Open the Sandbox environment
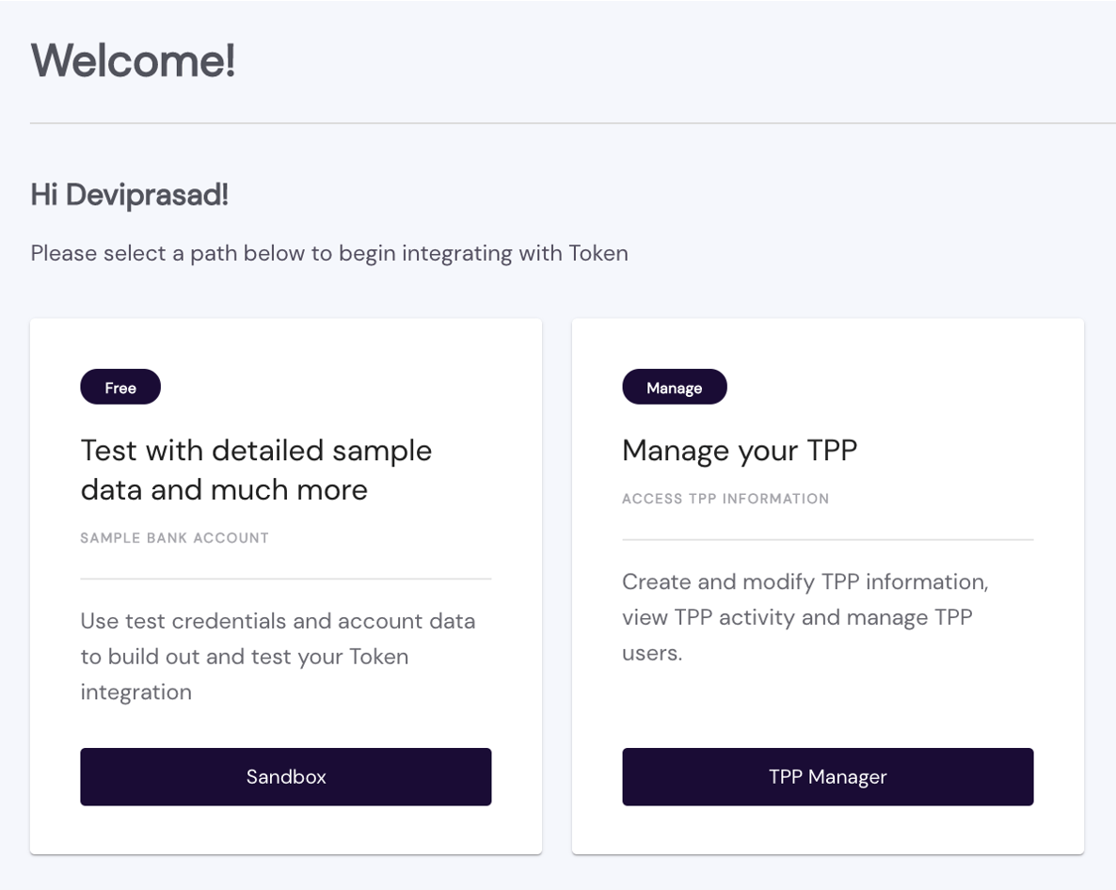Screen dimensions: 1116x890 coord(285,777)
